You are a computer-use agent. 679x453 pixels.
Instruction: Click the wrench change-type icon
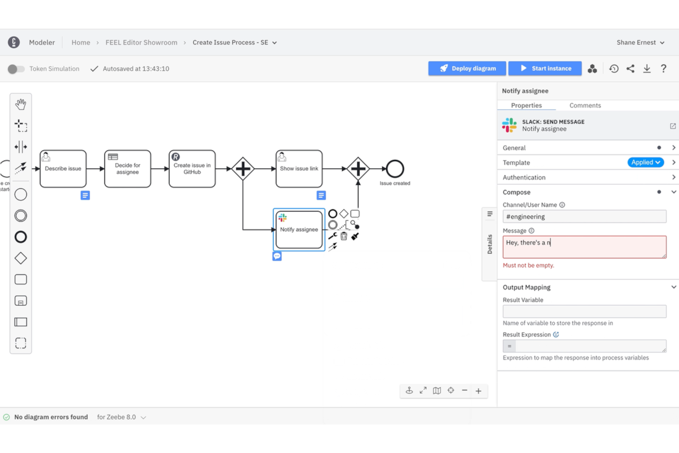[x=333, y=236]
